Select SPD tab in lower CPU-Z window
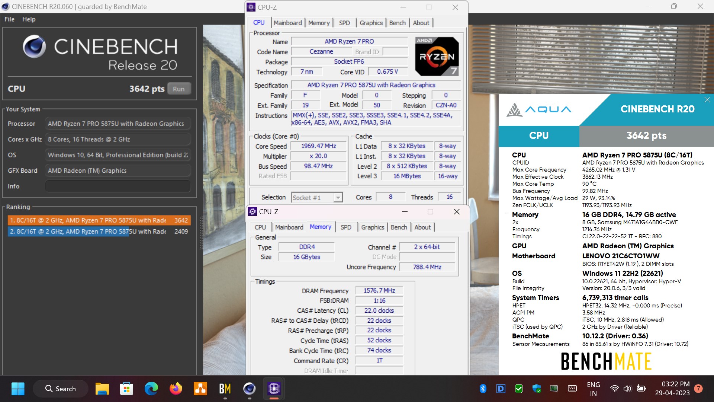 (x=346, y=227)
